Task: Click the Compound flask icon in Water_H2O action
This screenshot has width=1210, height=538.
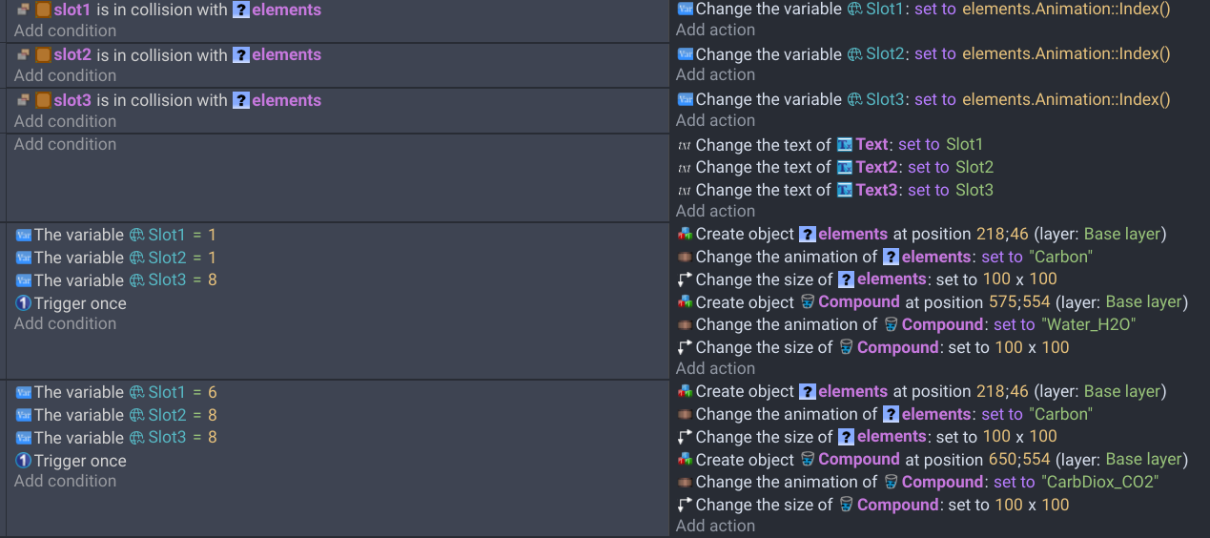Action: point(892,325)
